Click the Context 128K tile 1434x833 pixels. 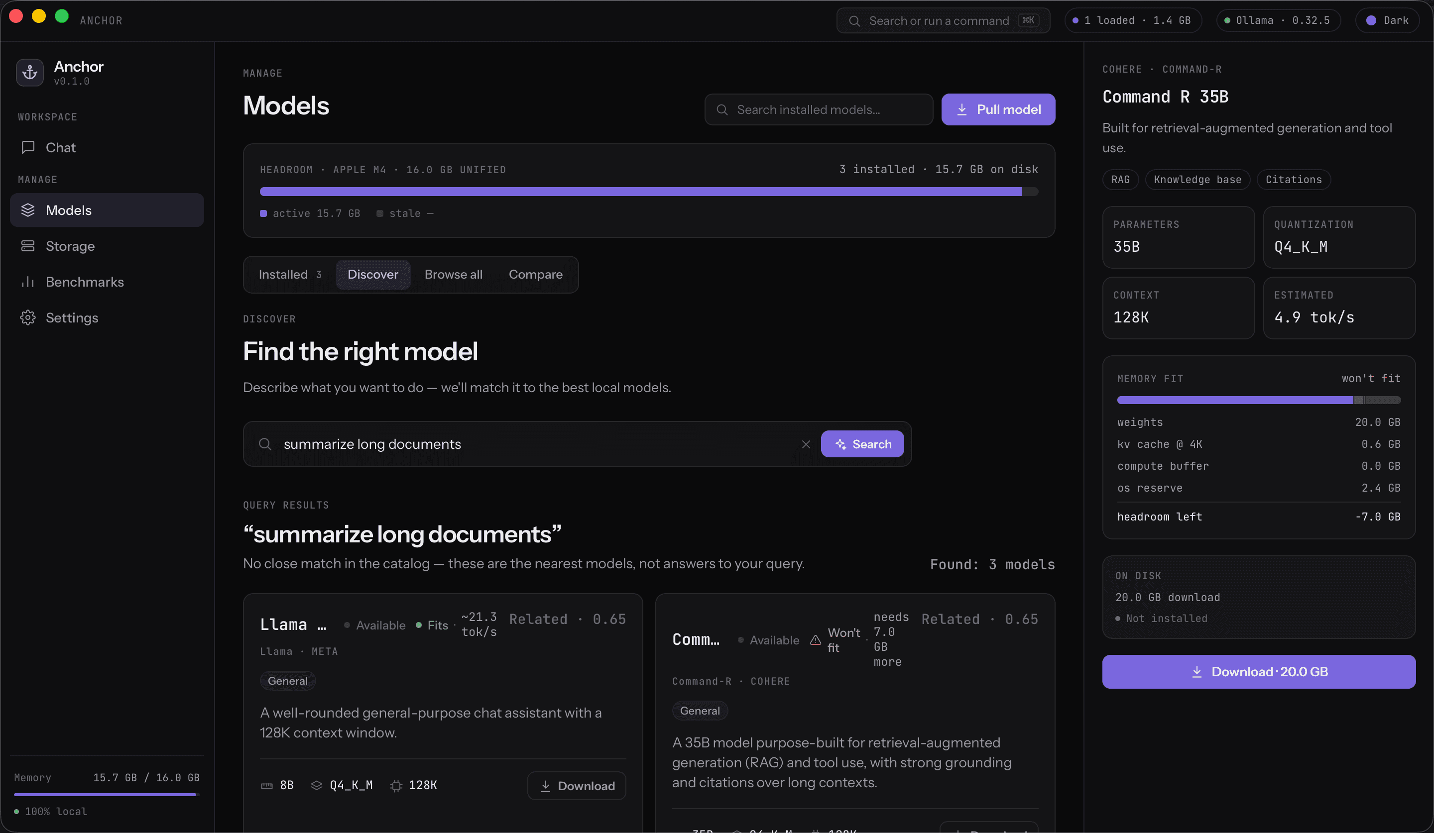point(1178,308)
